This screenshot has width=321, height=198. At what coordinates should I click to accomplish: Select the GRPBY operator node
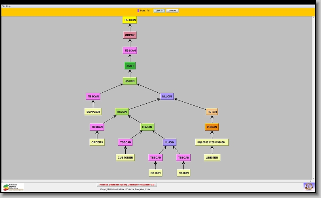tap(130, 35)
